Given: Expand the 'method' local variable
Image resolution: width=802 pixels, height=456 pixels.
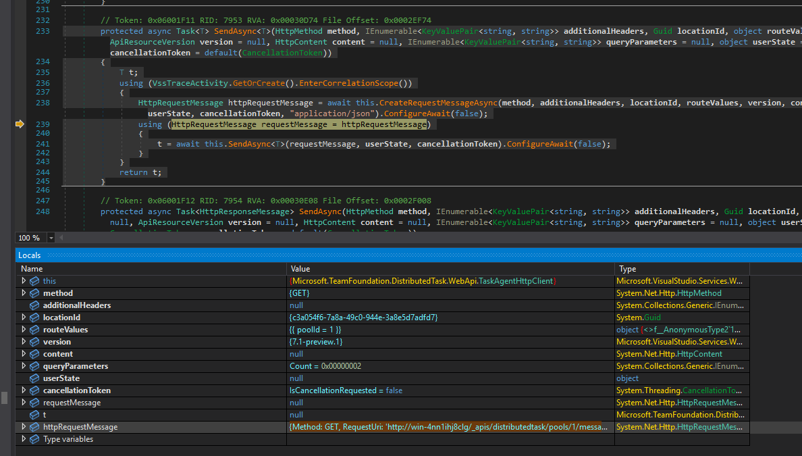Looking at the screenshot, I should tap(24, 293).
